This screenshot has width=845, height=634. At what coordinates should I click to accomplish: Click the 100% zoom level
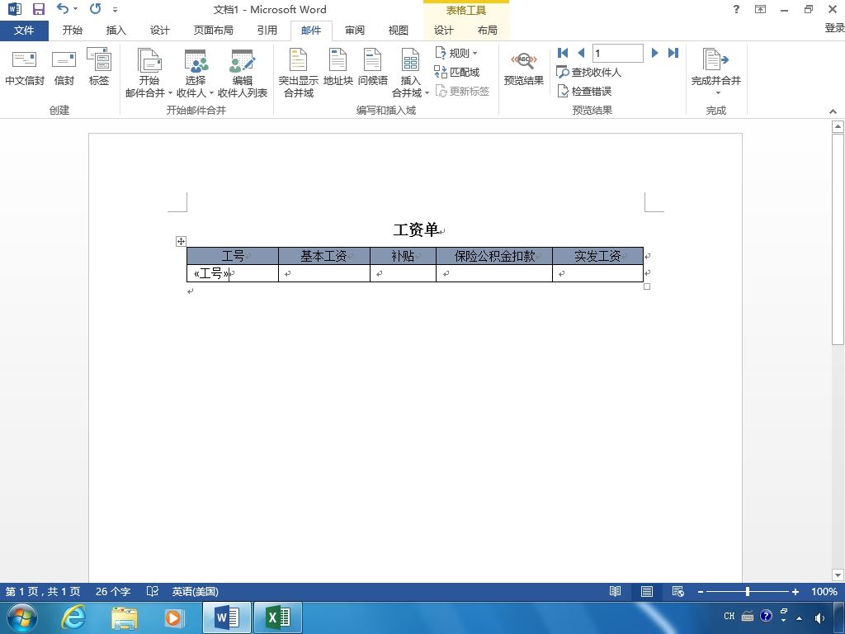[x=824, y=591]
